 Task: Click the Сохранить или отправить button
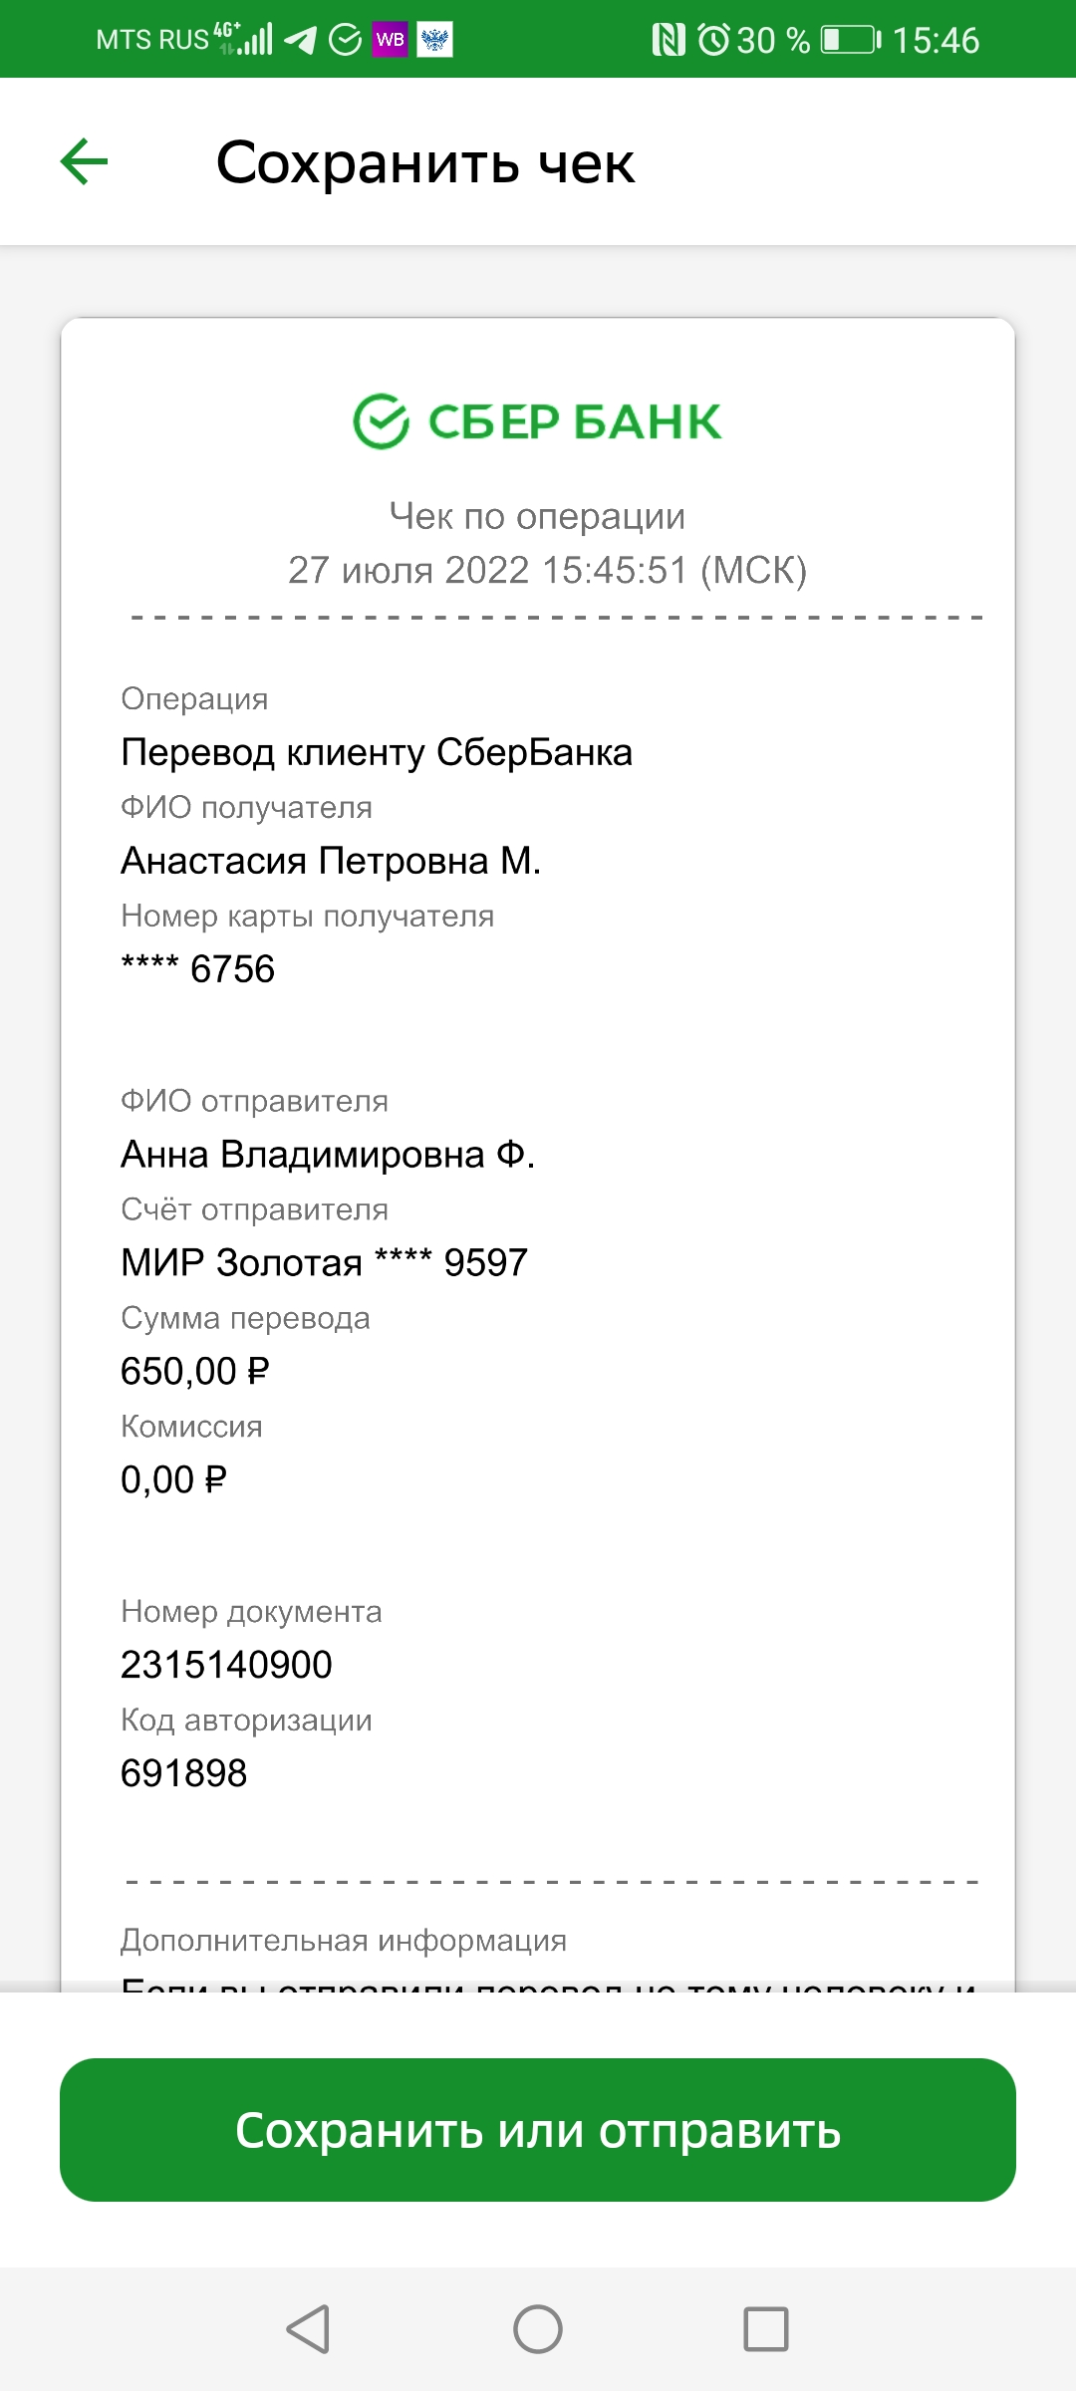538,2130
